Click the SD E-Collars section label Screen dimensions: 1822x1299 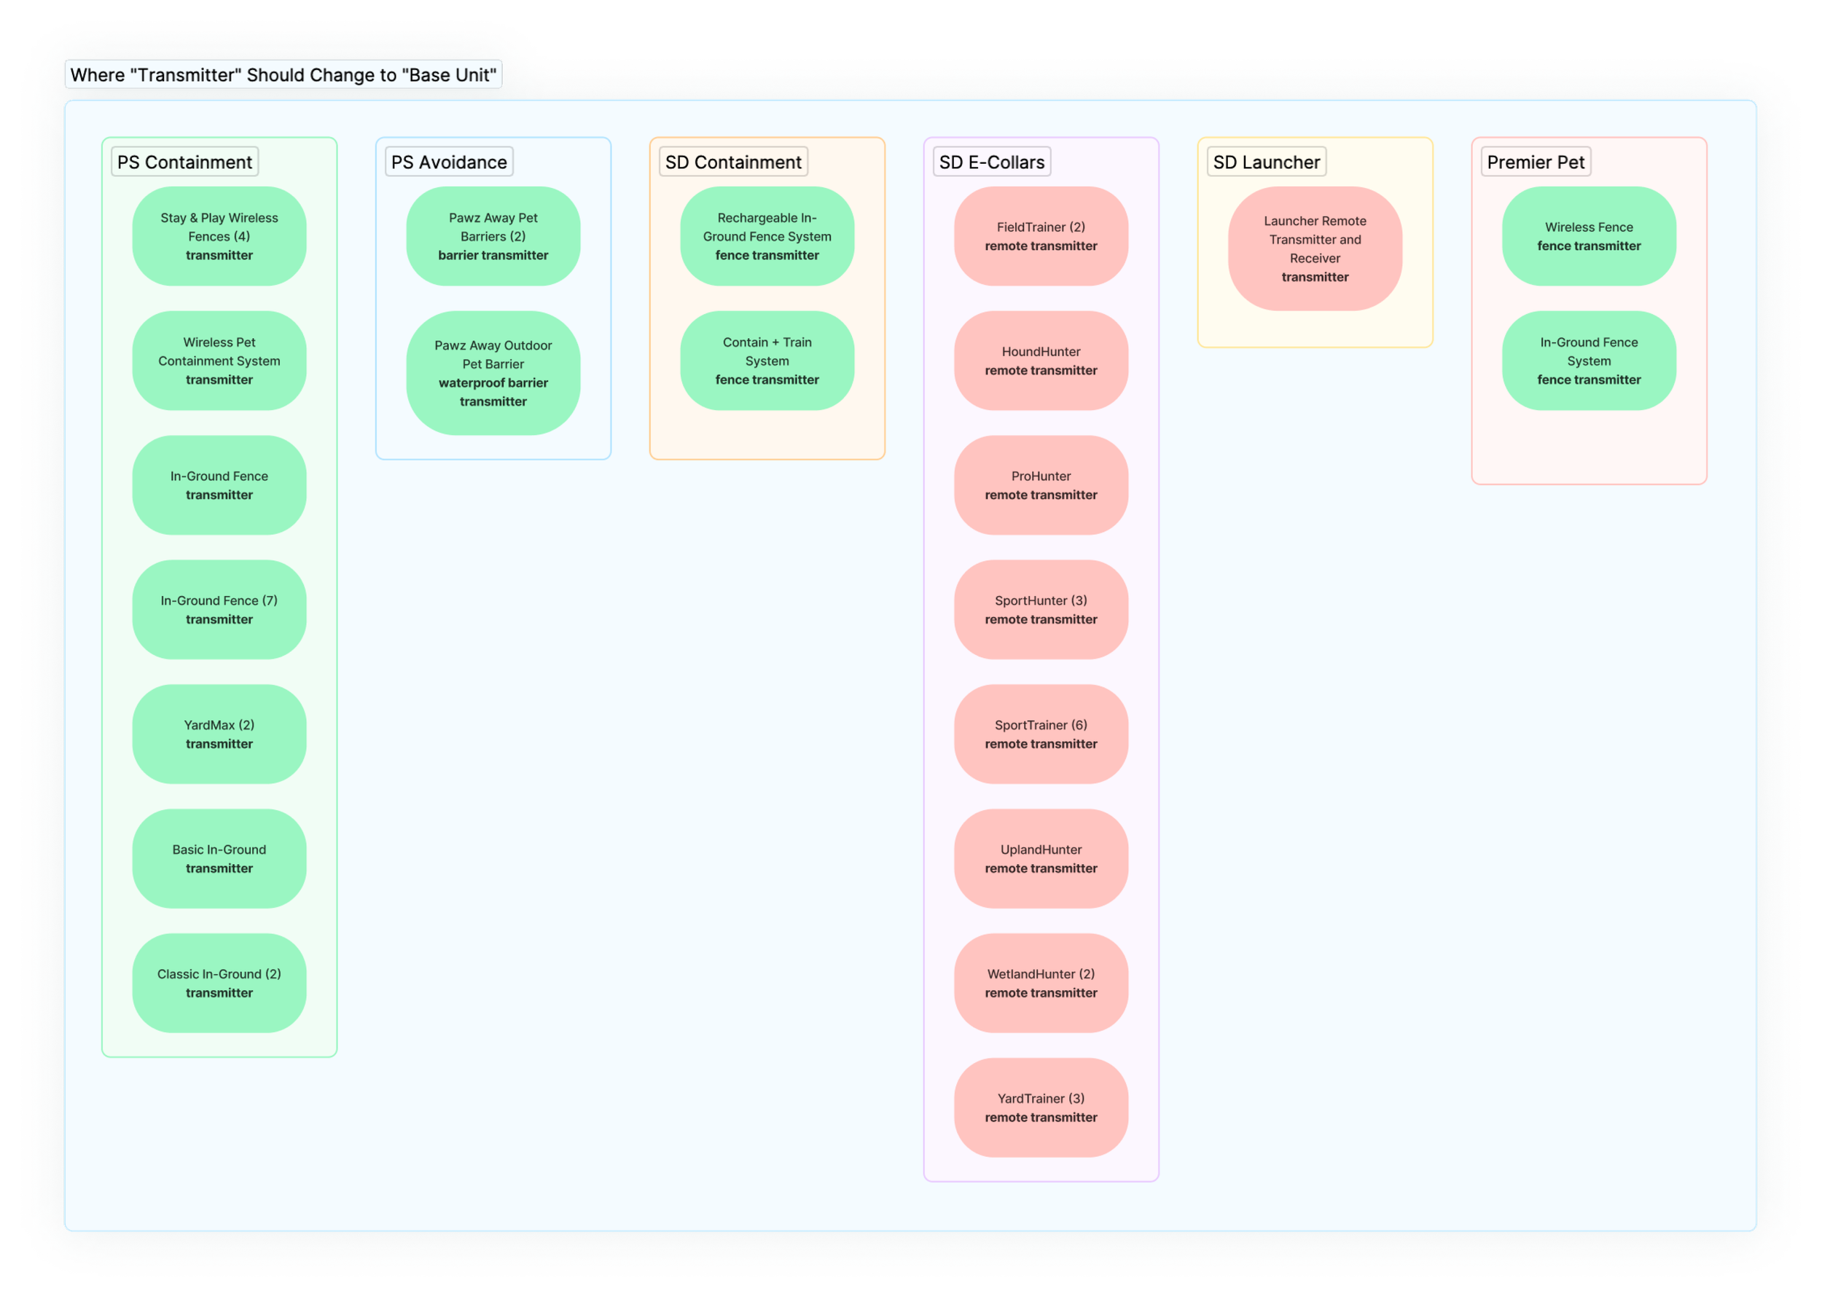pos(991,162)
